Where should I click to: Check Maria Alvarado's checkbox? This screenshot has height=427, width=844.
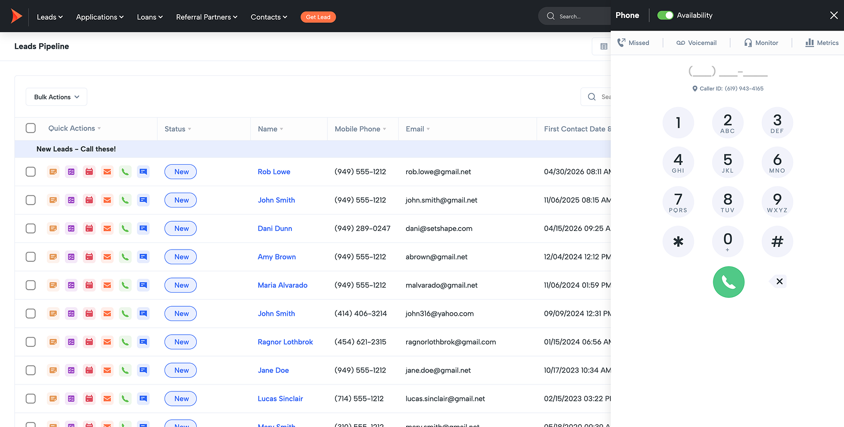31,285
